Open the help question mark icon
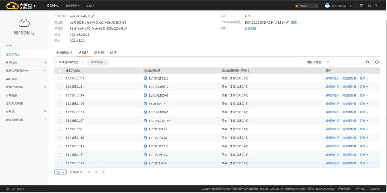This screenshot has width=387, height=193. click(376, 6)
